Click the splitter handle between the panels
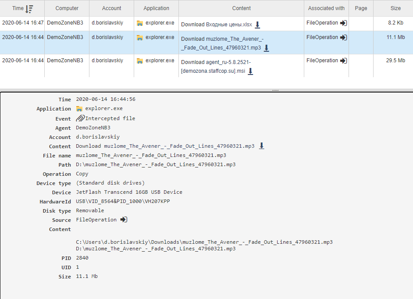Viewport: 413px width, 299px height. (275, 89)
